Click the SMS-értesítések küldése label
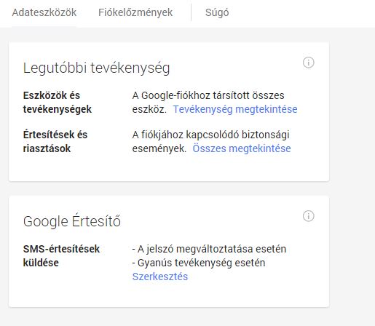 click(x=61, y=255)
